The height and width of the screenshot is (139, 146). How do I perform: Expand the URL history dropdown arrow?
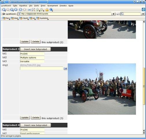click(x=114, y=14)
